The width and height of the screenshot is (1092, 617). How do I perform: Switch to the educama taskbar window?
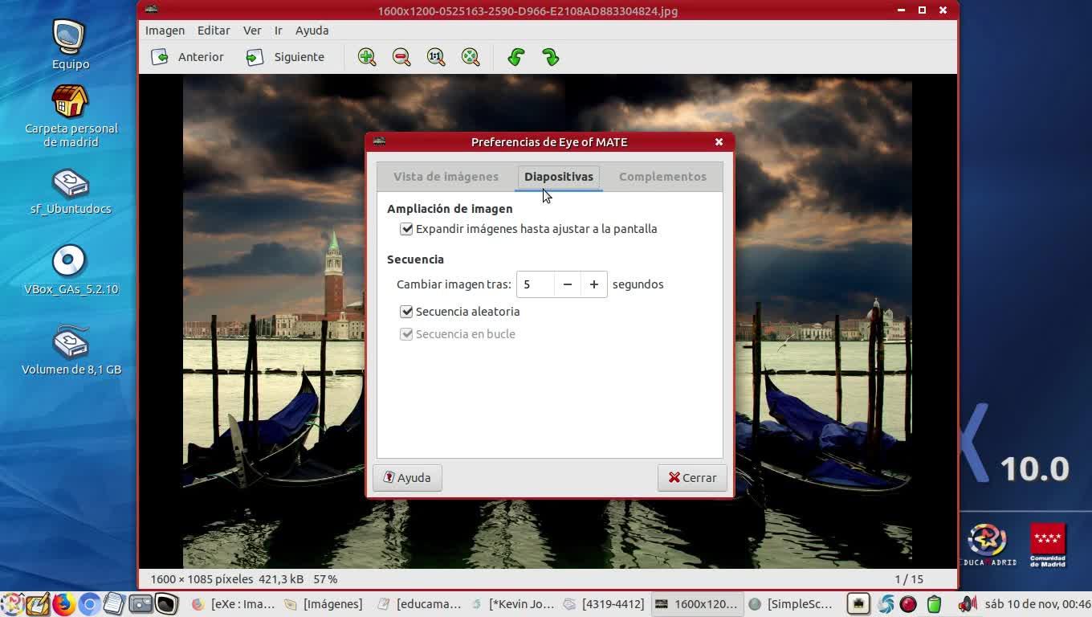(419, 604)
